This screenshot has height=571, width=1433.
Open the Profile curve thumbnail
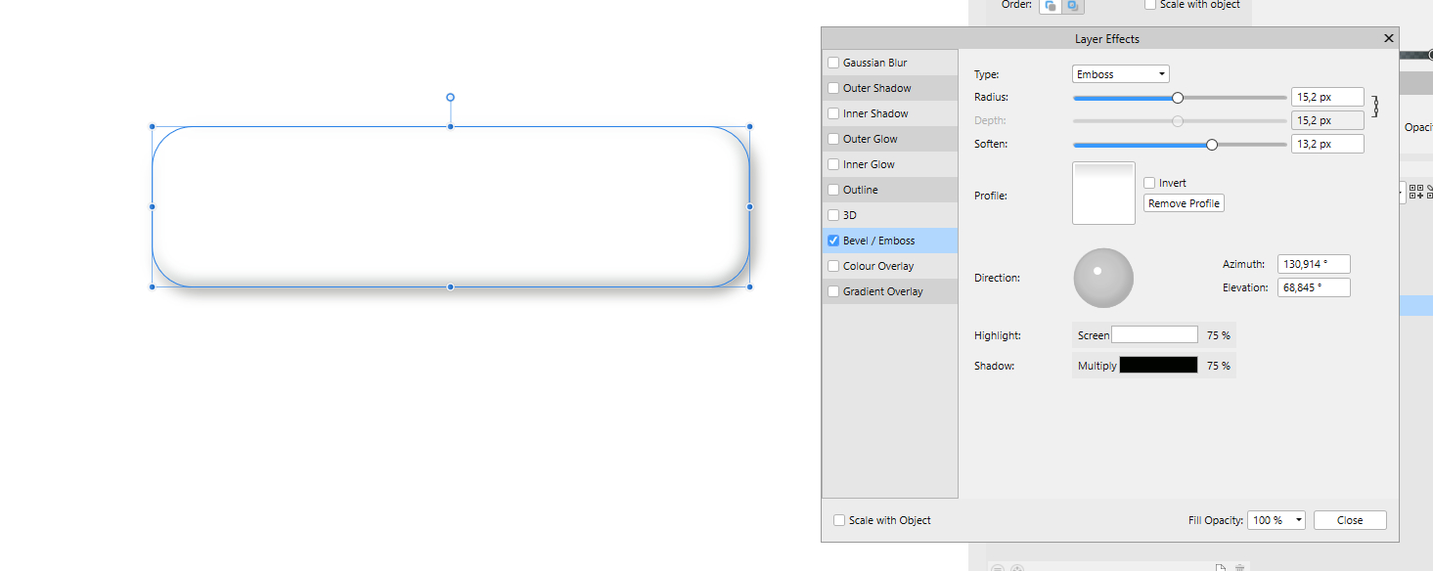(x=1103, y=194)
